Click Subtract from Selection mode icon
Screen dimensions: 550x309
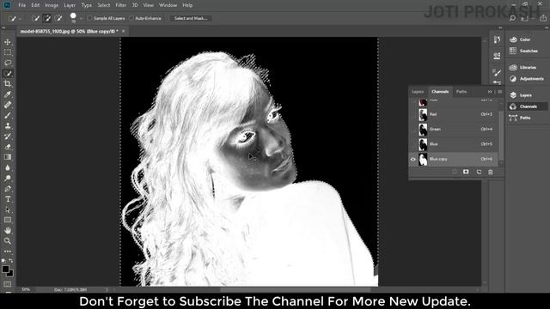[58, 18]
